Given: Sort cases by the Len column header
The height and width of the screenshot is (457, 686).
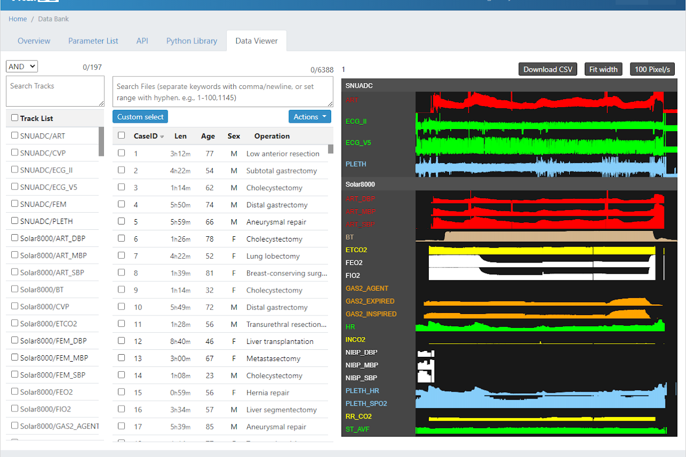Looking at the screenshot, I should (x=181, y=136).
